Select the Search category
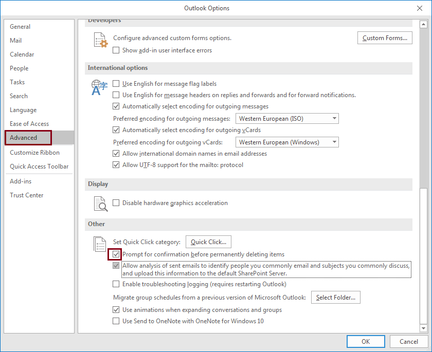This screenshot has height=352, width=432. [x=39, y=96]
